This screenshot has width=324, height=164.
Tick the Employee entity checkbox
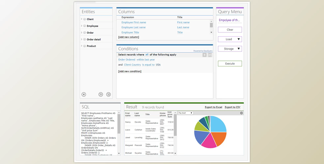(85, 26)
